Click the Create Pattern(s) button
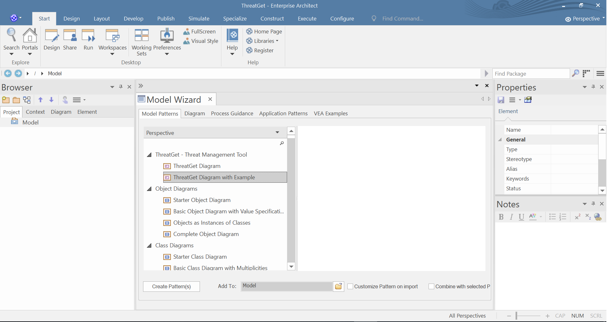 (x=171, y=286)
